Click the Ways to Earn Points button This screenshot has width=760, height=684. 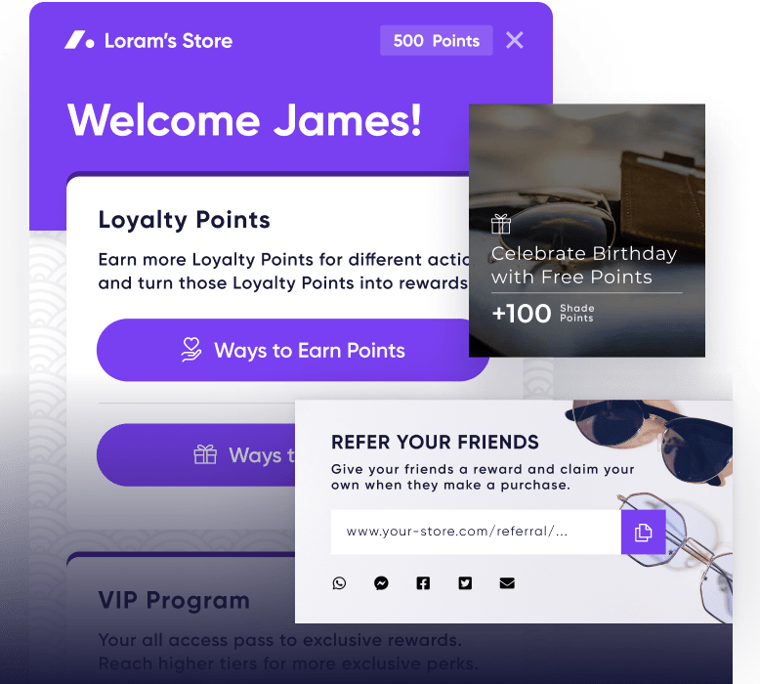293,350
